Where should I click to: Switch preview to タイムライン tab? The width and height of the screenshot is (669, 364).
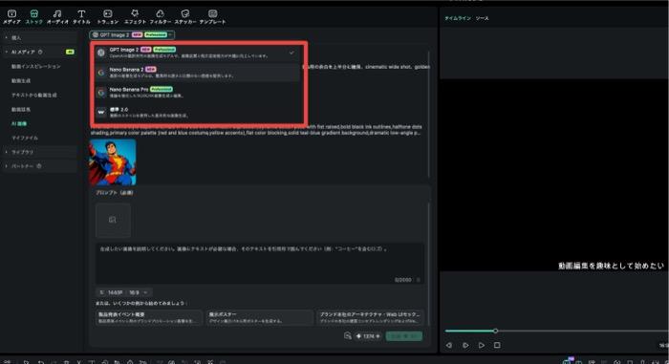458,18
